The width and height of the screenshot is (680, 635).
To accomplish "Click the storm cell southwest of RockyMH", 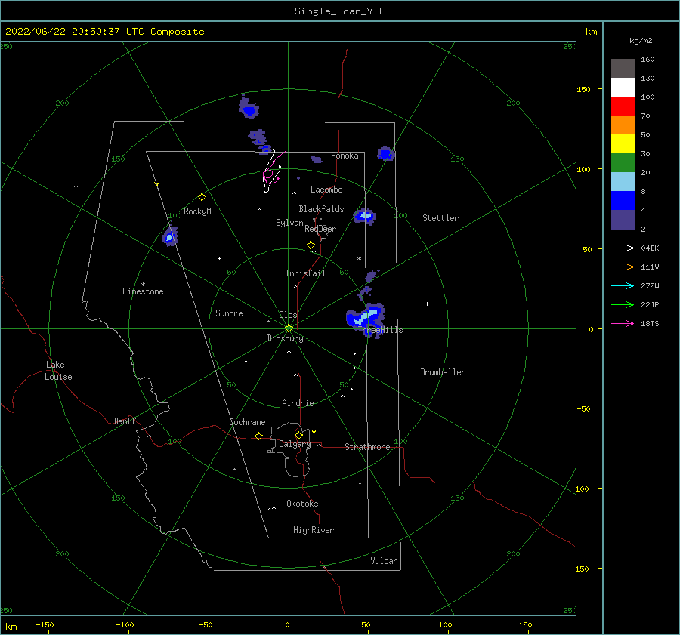I will [169, 236].
